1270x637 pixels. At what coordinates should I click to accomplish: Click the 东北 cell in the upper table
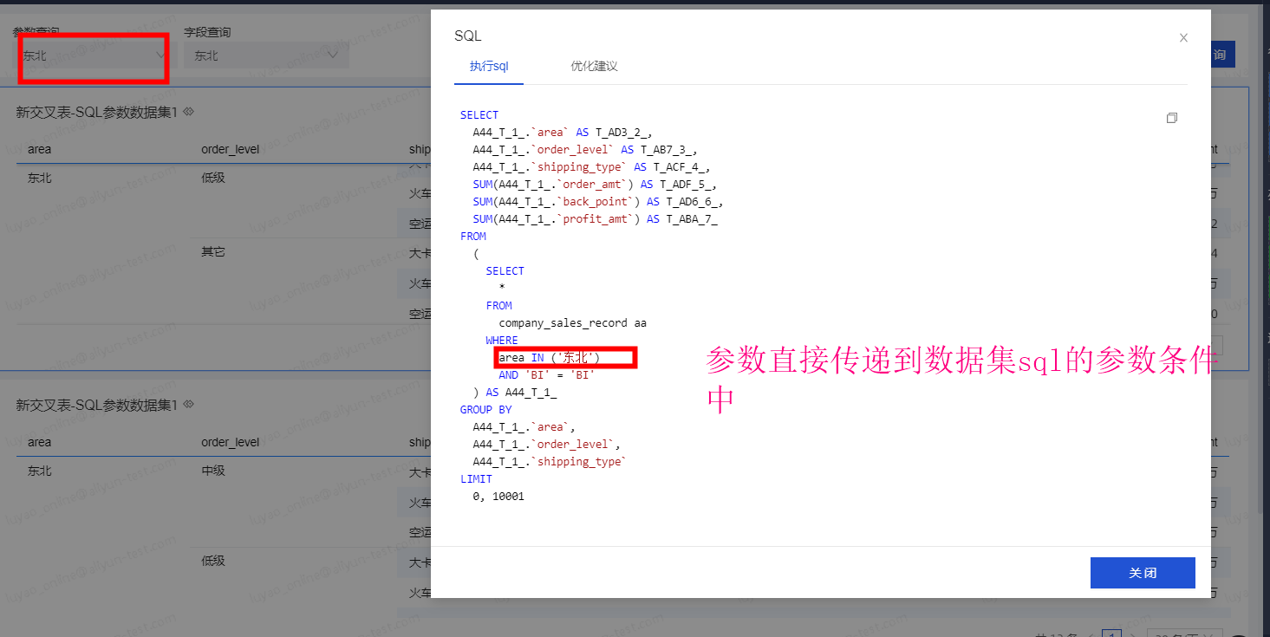click(x=40, y=179)
